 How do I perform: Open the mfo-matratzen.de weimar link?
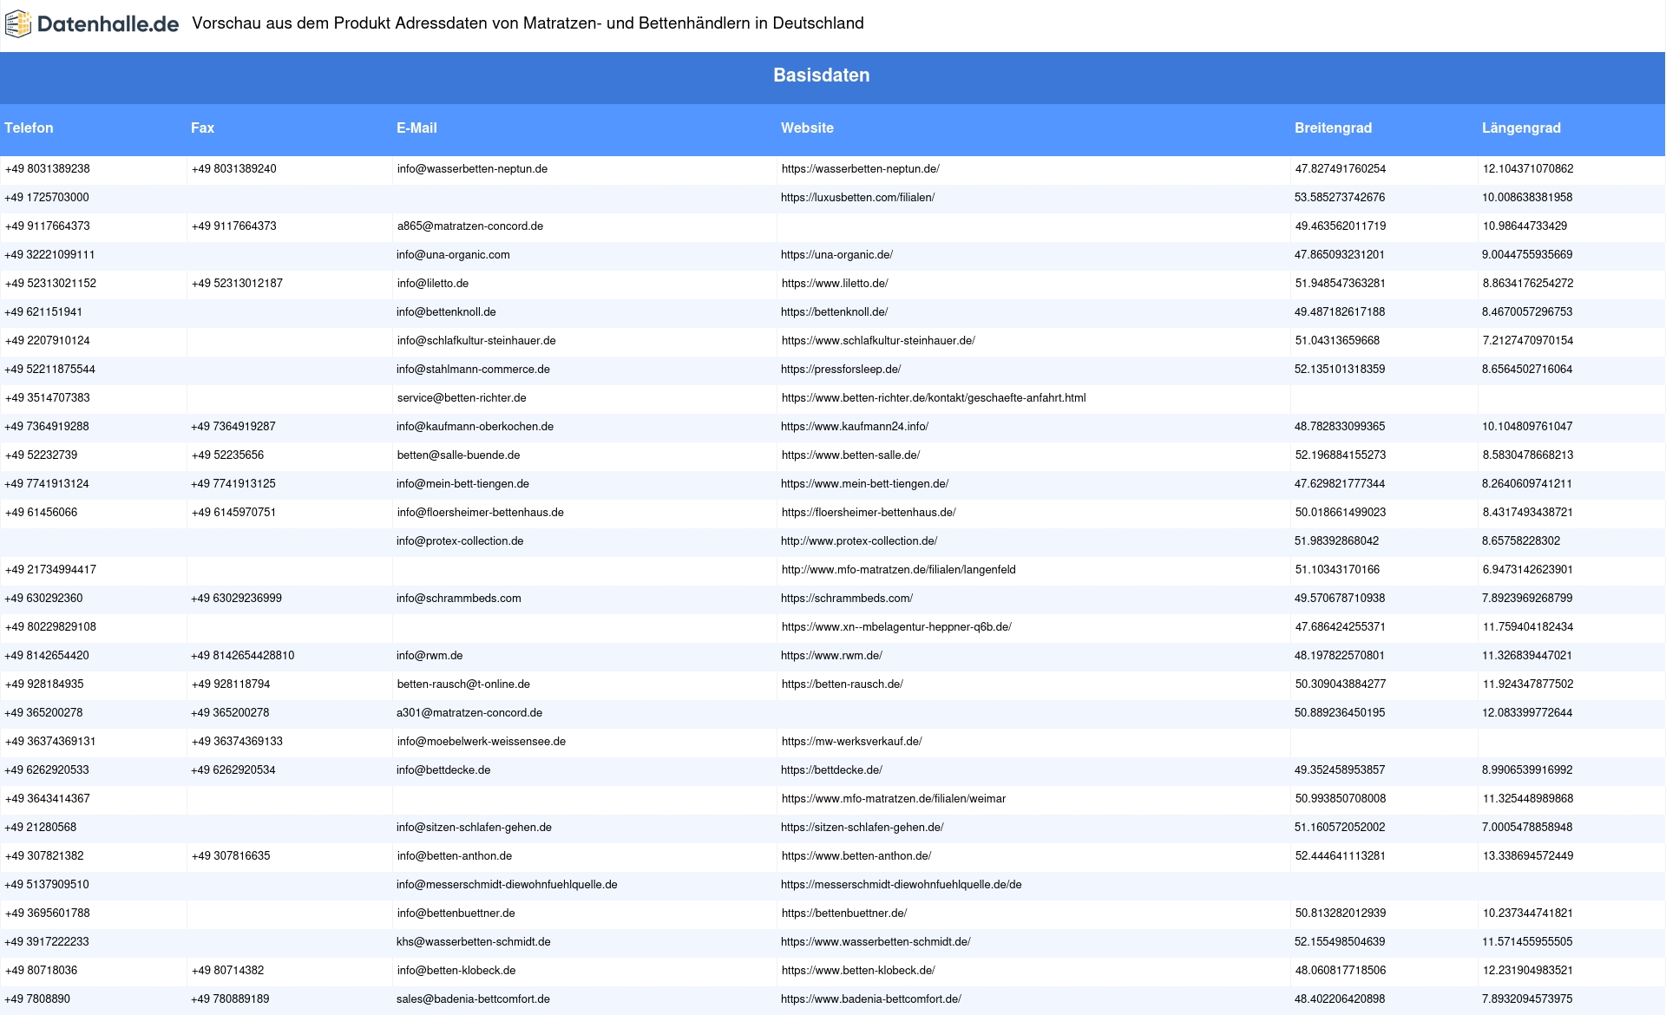[893, 799]
